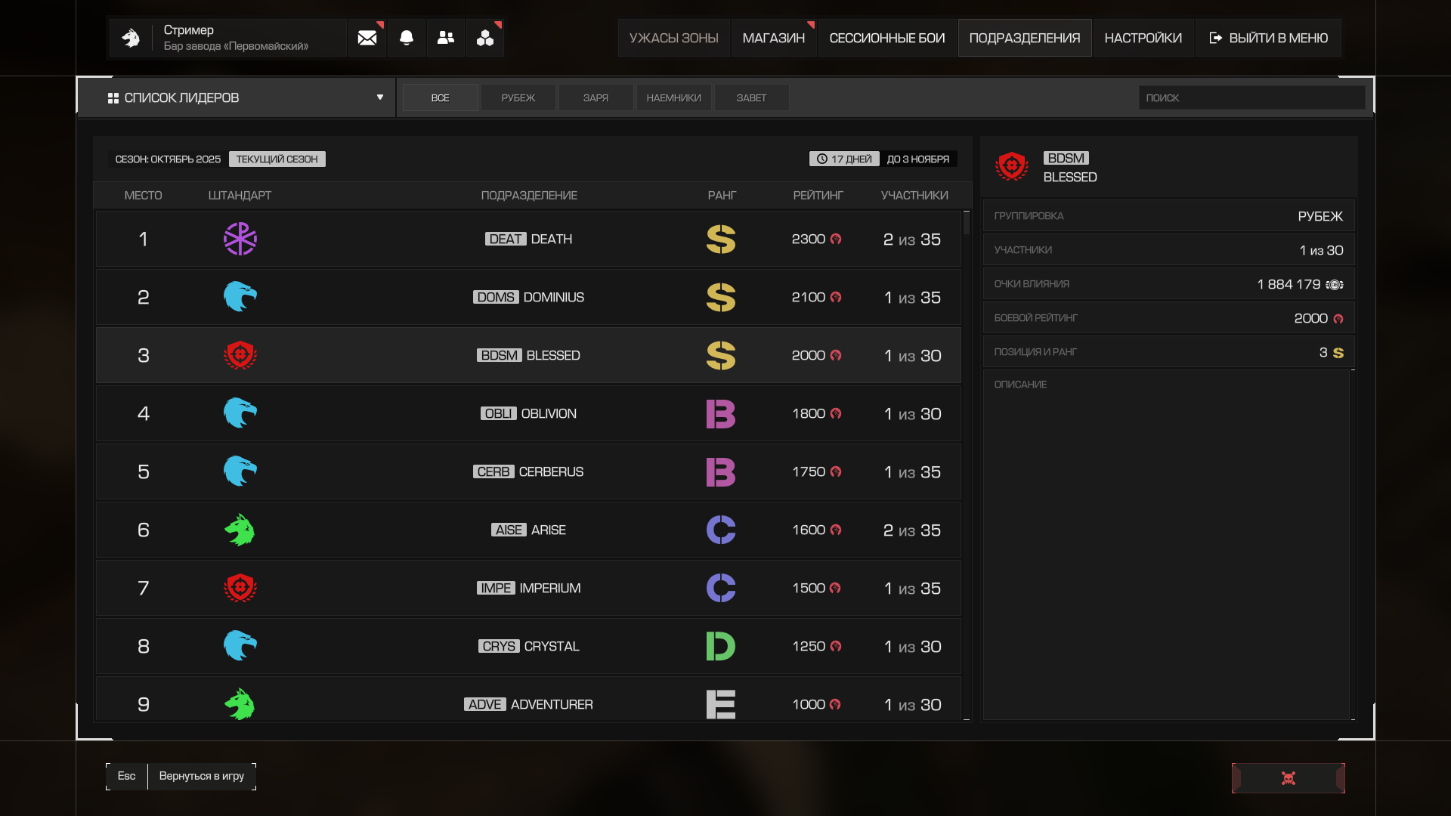Open the friends list icon
The image size is (1451, 816).
pyautogui.click(x=446, y=38)
